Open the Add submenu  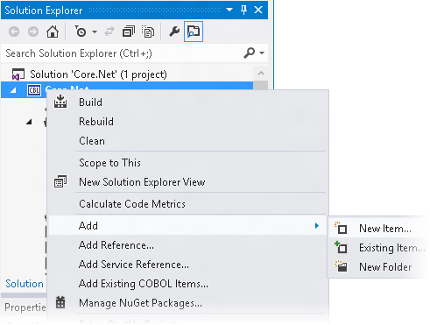[187, 226]
